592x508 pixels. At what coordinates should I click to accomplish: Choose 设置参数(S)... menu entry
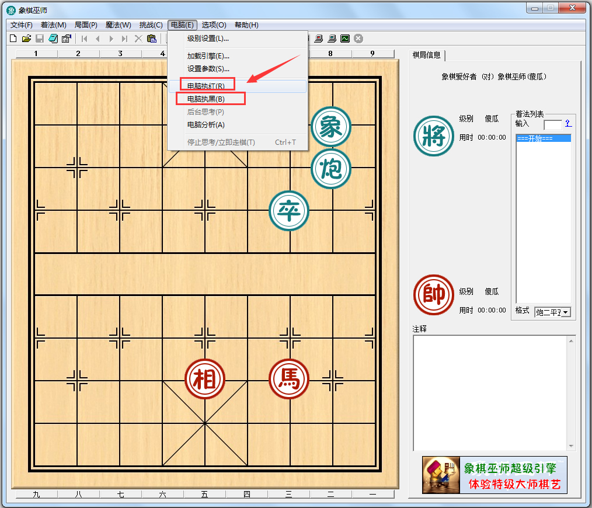coord(238,69)
